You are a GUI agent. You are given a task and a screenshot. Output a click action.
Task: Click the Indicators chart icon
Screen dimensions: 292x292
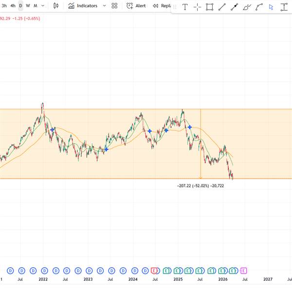point(71,6)
